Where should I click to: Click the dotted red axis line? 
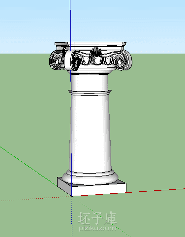click(36, 198)
